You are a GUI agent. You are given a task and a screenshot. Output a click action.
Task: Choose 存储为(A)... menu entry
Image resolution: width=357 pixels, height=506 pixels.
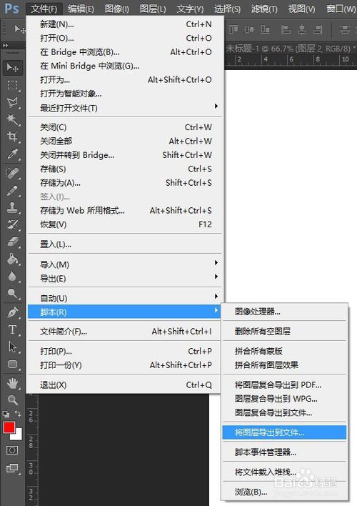click(x=125, y=183)
